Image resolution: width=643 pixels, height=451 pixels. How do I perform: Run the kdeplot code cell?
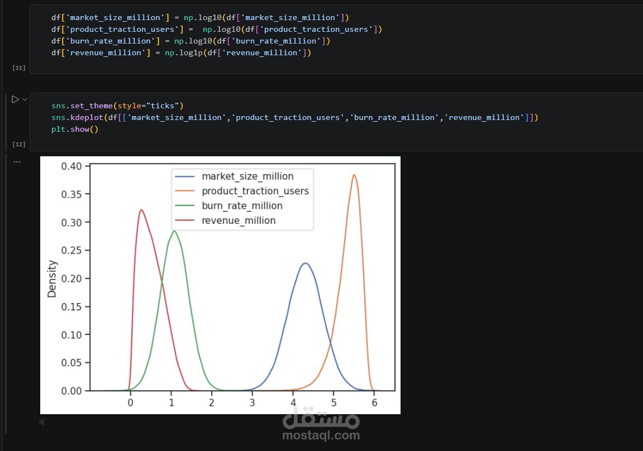(x=15, y=99)
